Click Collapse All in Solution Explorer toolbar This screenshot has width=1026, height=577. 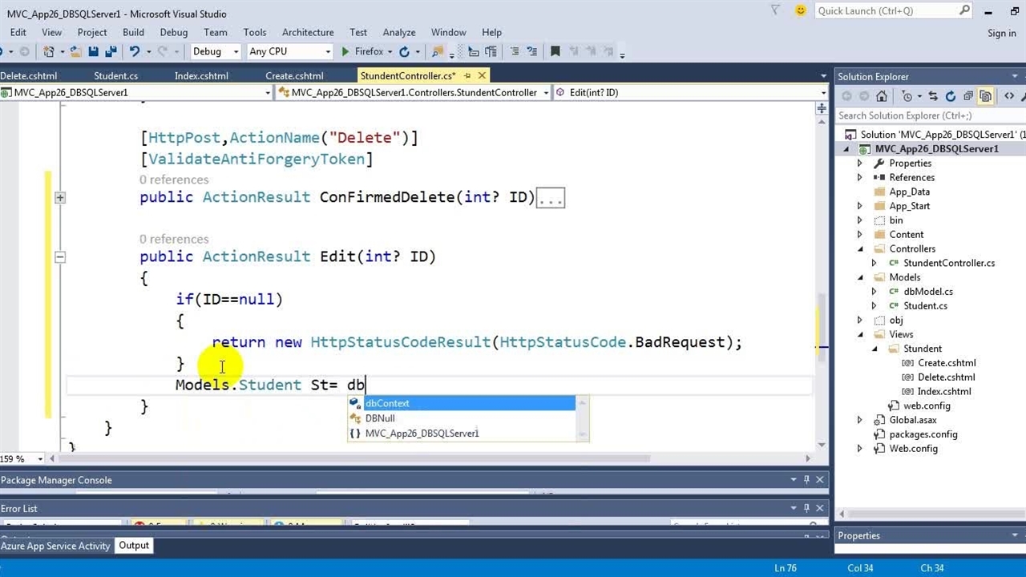pyautogui.click(x=968, y=96)
